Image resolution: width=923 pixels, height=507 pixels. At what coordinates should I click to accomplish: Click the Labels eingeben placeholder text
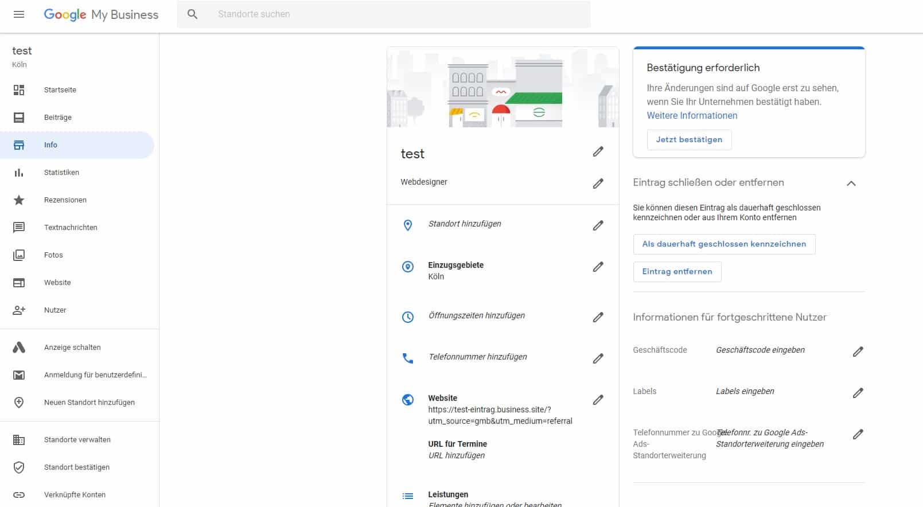point(745,392)
